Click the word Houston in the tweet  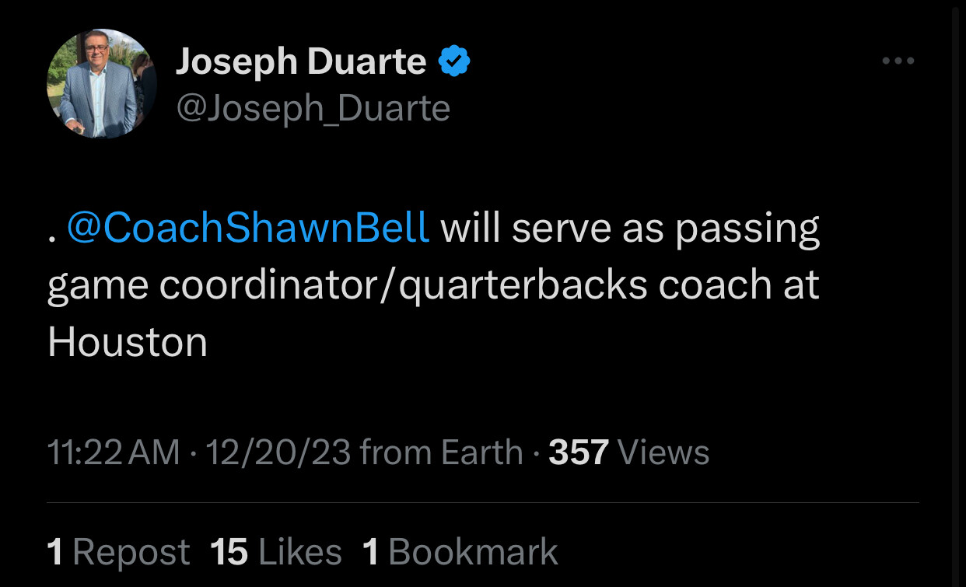(128, 342)
